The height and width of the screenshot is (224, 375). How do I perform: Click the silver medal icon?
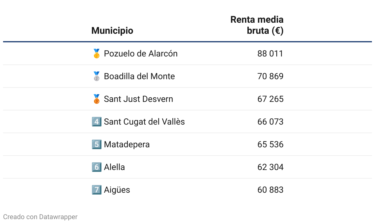point(97,76)
